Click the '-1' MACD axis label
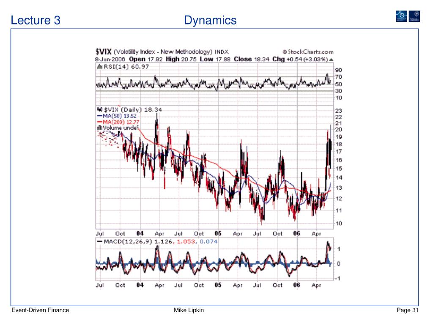Image resolution: width=433 pixels, height=324 pixels. click(x=337, y=278)
